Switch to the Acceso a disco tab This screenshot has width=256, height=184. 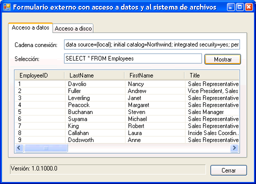[73, 28]
